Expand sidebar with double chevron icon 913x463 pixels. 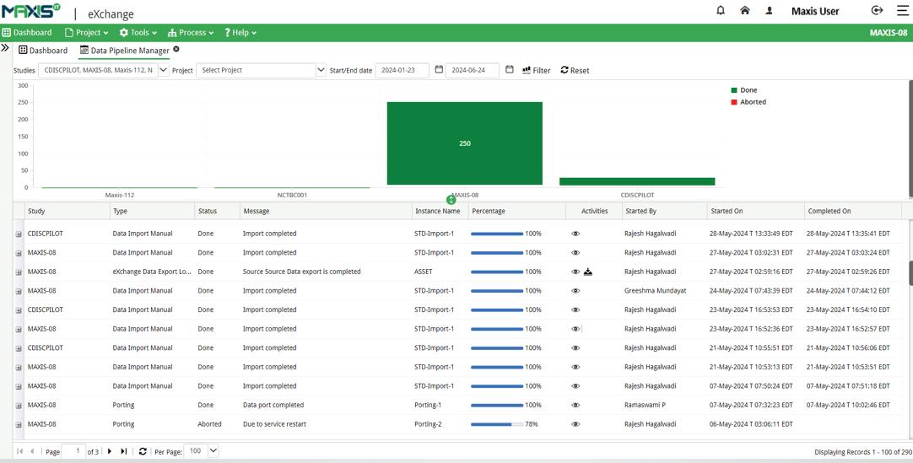(x=5, y=48)
